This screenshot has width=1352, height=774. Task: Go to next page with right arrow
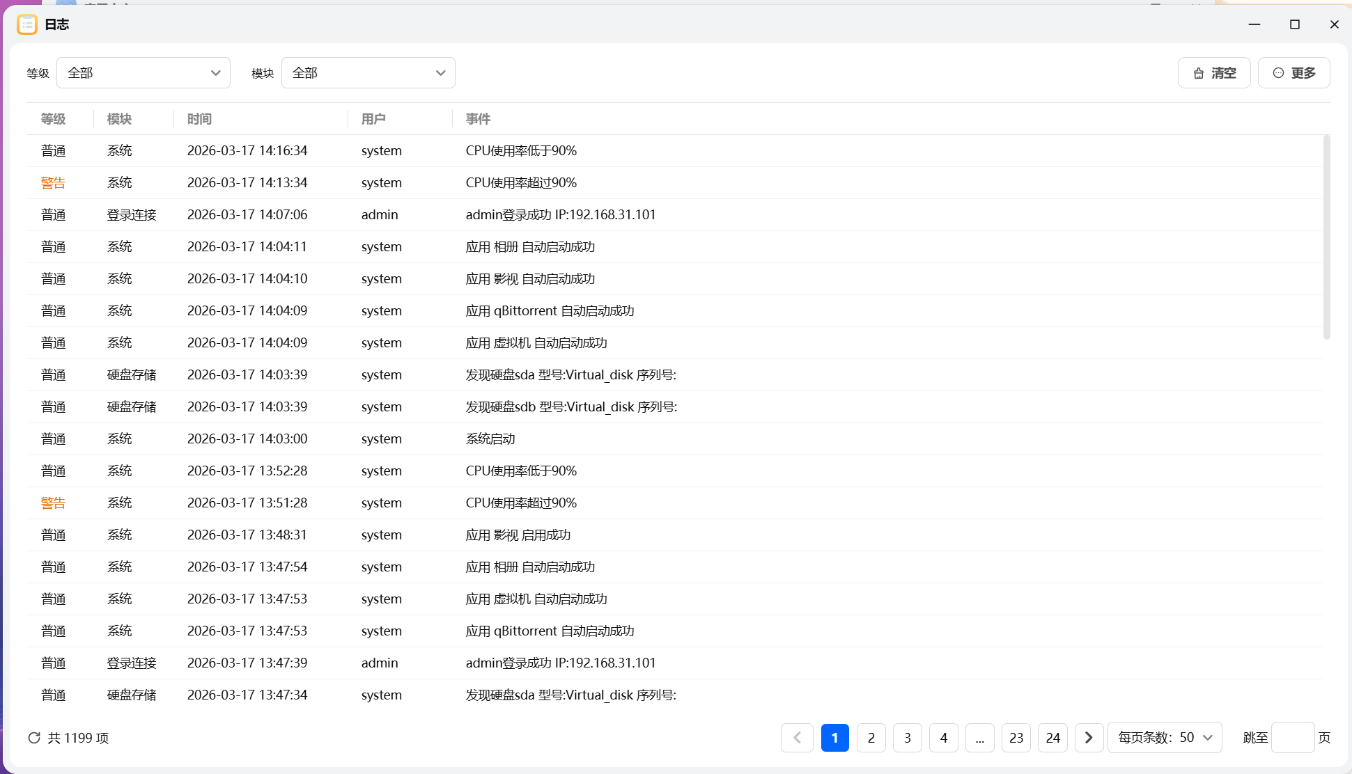[x=1089, y=738]
